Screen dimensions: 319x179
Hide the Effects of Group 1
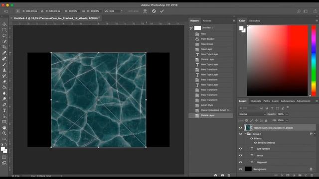coord(252,138)
